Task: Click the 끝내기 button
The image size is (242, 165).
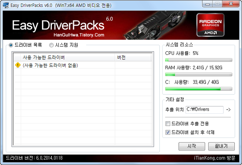Action: pyautogui.click(x=221, y=146)
